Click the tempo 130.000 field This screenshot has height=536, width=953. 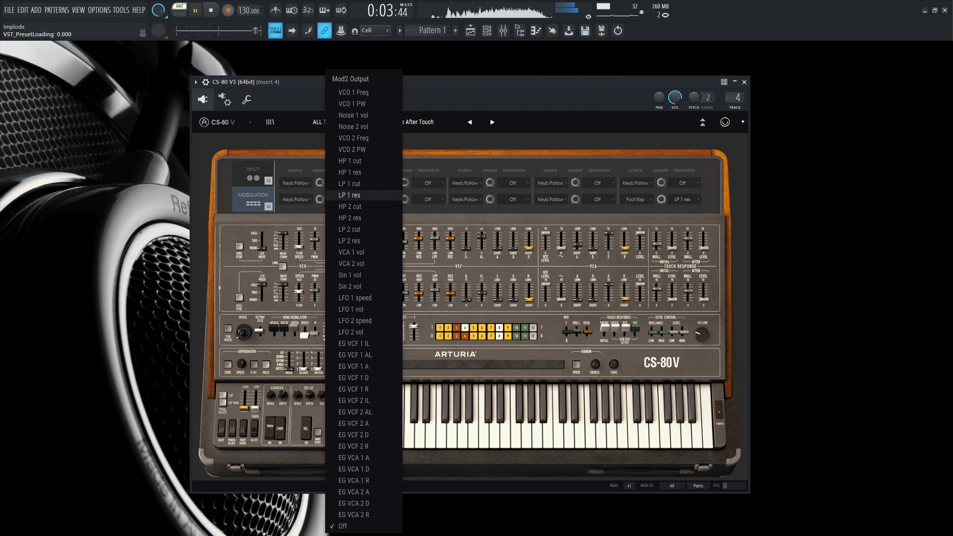(249, 10)
